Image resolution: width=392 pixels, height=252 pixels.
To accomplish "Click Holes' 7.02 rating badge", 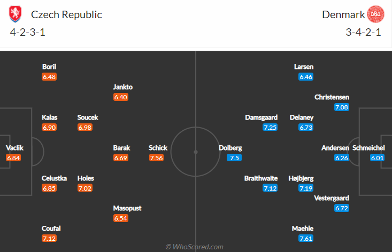I will [85, 188].
